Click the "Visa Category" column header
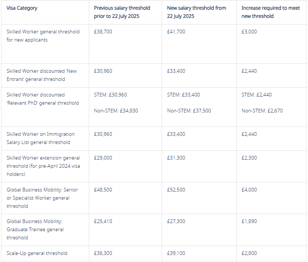The width and height of the screenshot is (308, 262). 22,8
